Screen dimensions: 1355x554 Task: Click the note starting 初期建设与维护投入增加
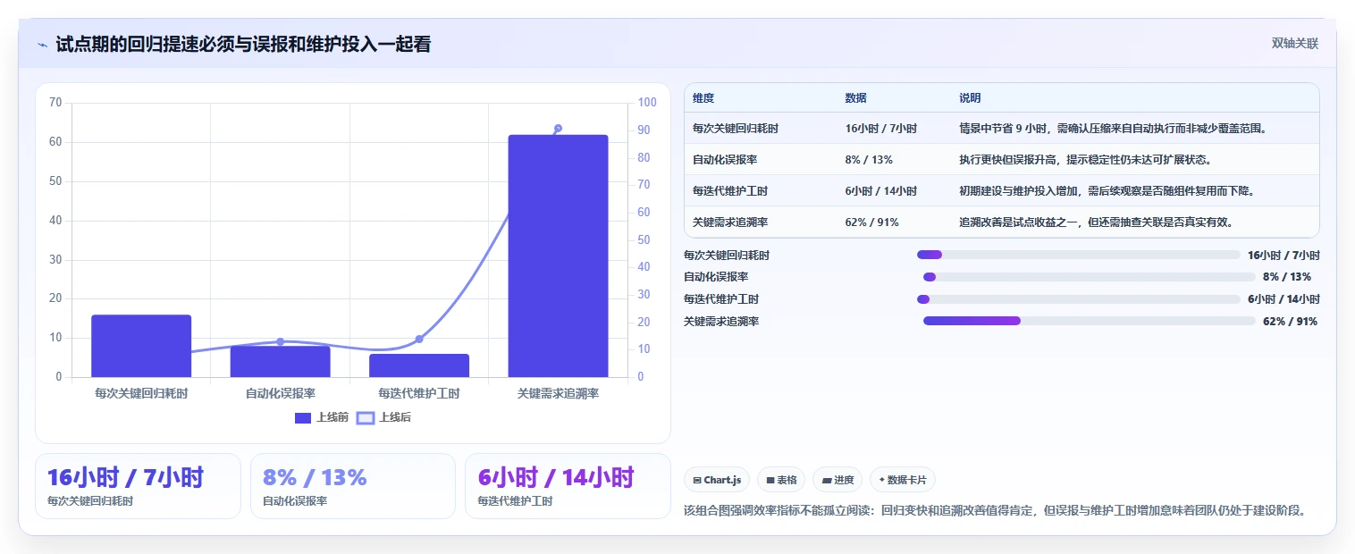click(x=1107, y=191)
